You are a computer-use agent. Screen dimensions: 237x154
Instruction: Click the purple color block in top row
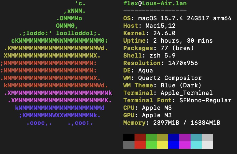tap(185, 137)
